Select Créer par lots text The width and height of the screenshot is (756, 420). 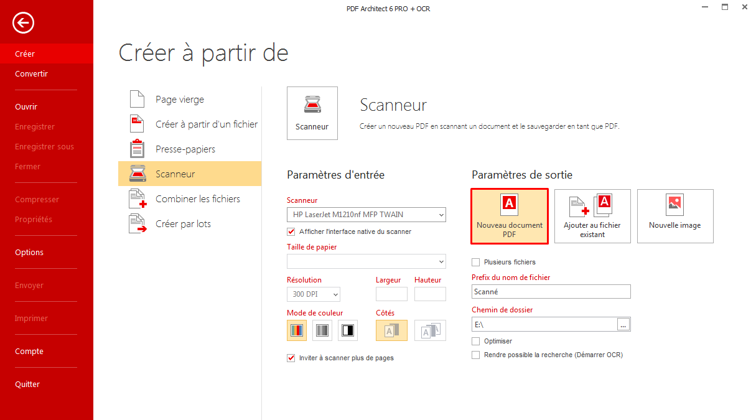(183, 224)
